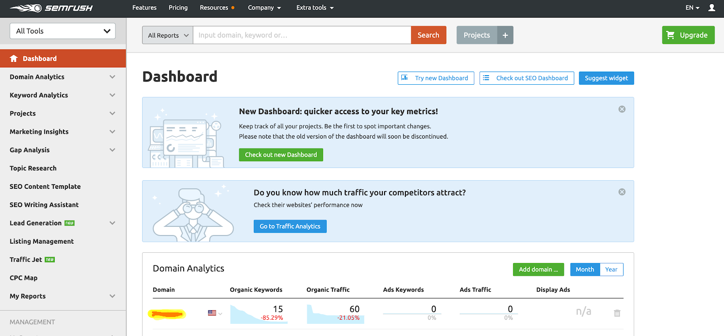The image size is (724, 336).
Task: Click the Display Ads n/a value
Action: [x=584, y=311]
